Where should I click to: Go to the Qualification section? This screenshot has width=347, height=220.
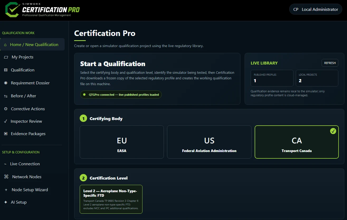pyautogui.click(x=32, y=70)
